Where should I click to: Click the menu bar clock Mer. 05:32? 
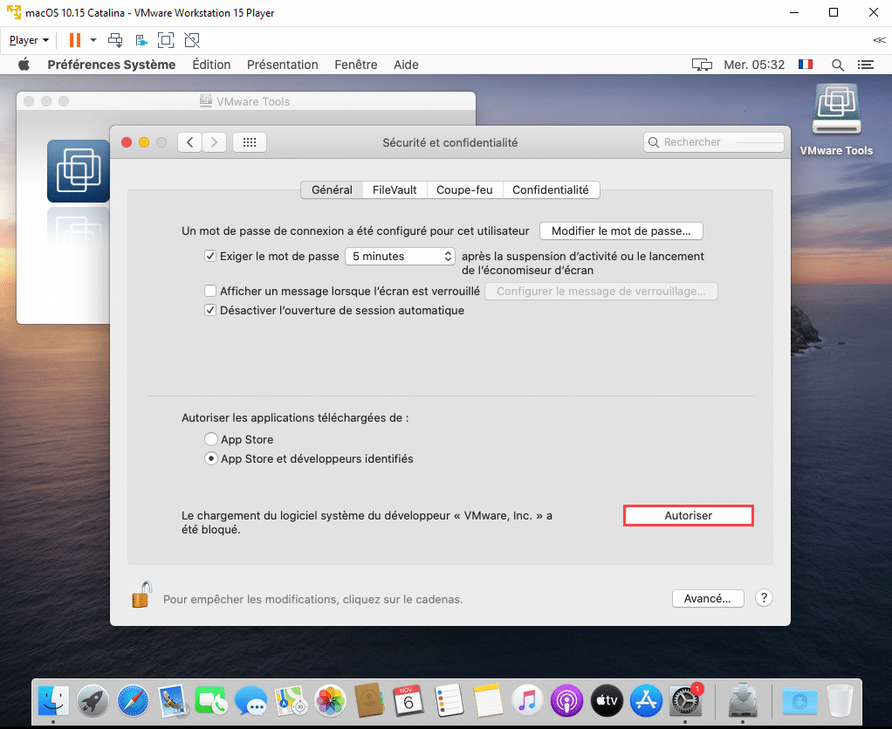click(x=754, y=65)
